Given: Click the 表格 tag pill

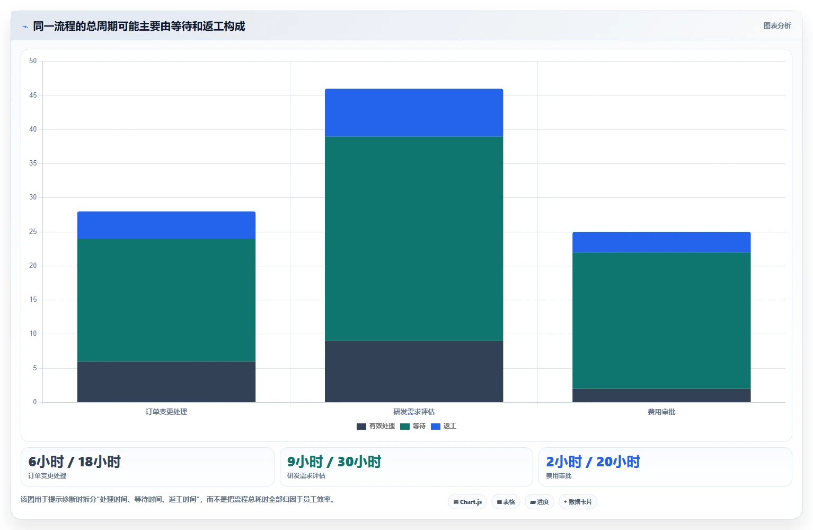Looking at the screenshot, I should click(506, 502).
